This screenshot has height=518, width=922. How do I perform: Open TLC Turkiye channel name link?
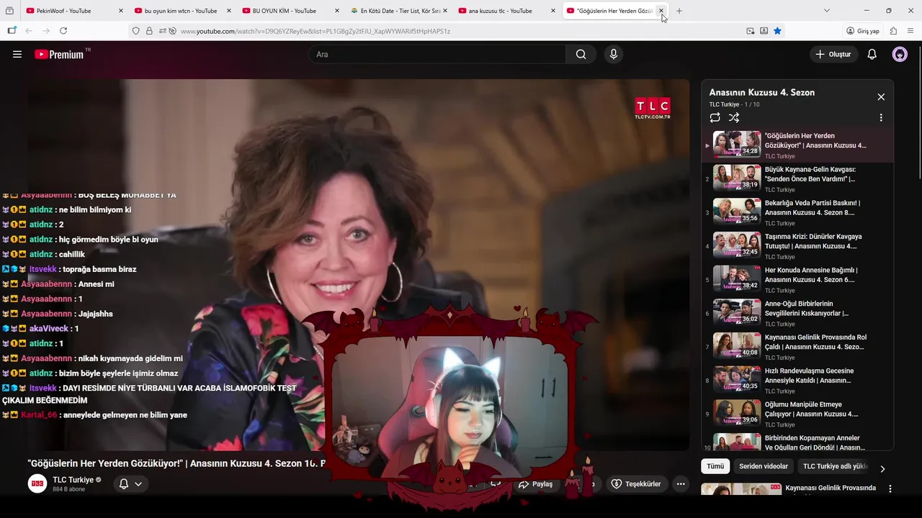pos(73,480)
